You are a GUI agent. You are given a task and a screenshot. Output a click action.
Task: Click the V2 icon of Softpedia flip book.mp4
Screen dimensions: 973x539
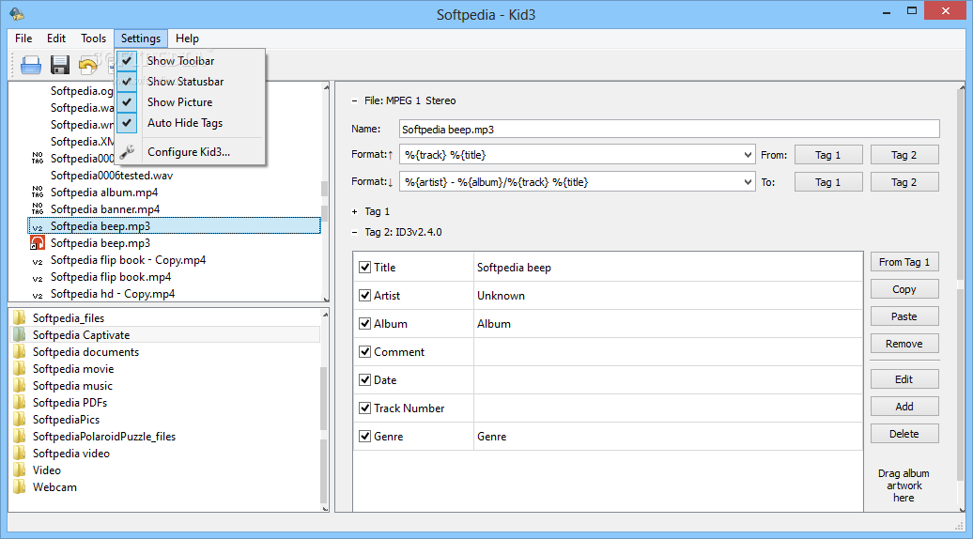(x=38, y=278)
